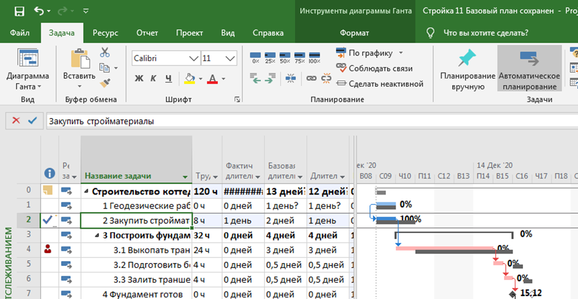Apply the yellow background fill color
The image size is (578, 299).
(190, 78)
